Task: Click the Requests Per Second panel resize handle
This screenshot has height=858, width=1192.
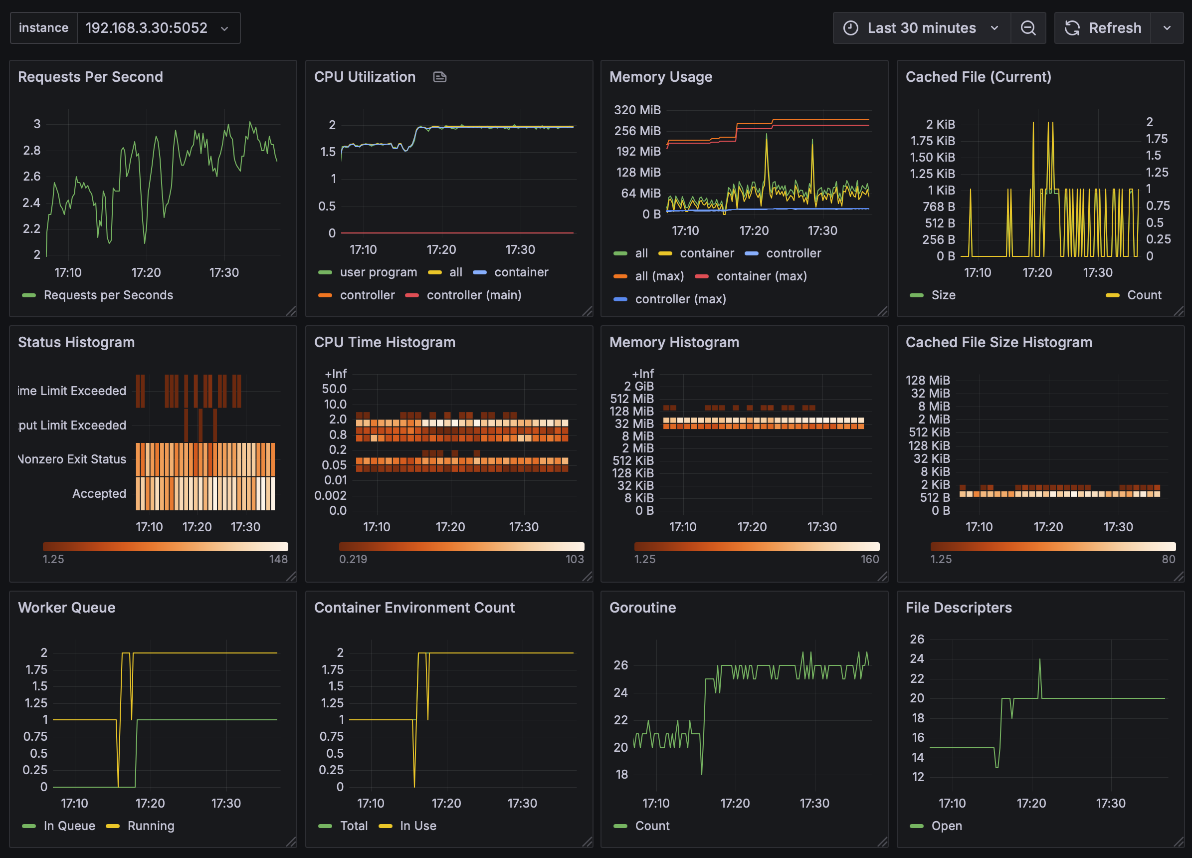Action: (291, 311)
